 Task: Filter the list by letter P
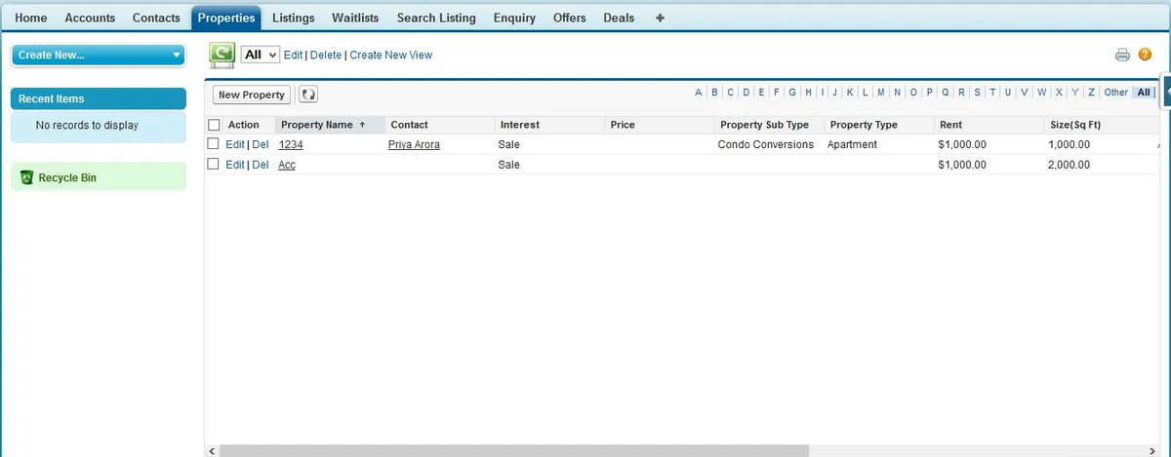tap(930, 93)
